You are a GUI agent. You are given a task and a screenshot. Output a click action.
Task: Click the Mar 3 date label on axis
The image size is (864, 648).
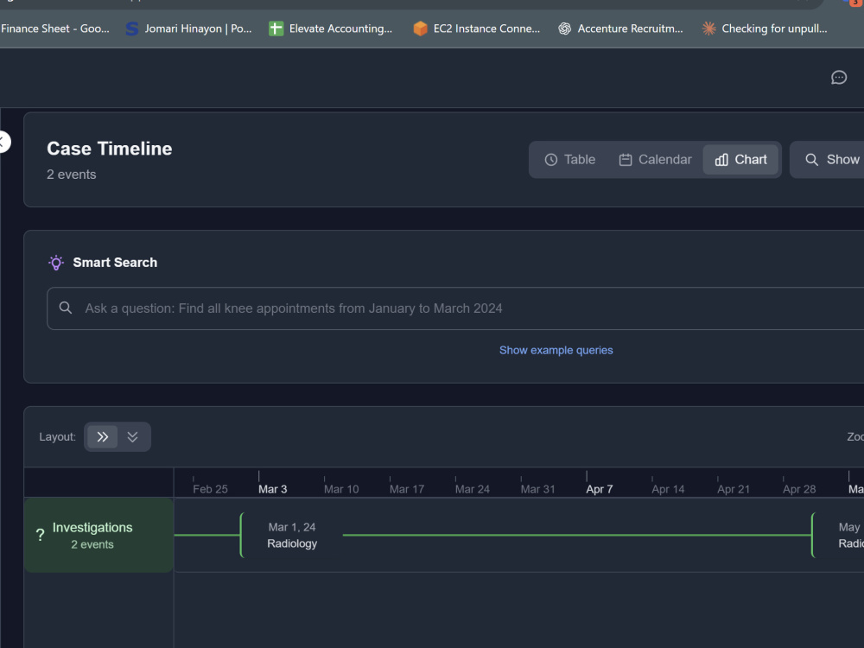[x=273, y=489]
